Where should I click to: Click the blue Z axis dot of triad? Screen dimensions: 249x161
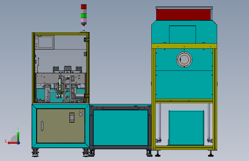[x=19, y=143]
